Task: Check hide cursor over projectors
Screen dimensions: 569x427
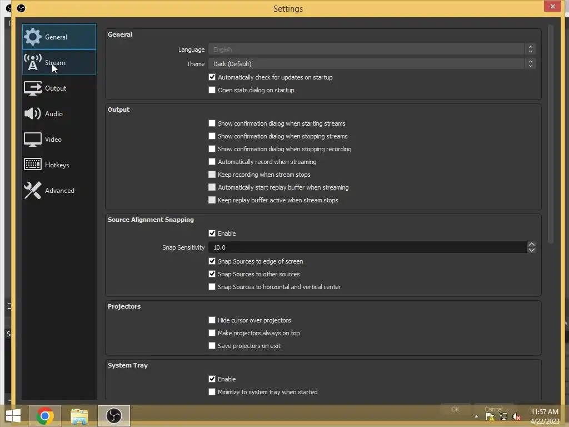Action: coord(212,320)
